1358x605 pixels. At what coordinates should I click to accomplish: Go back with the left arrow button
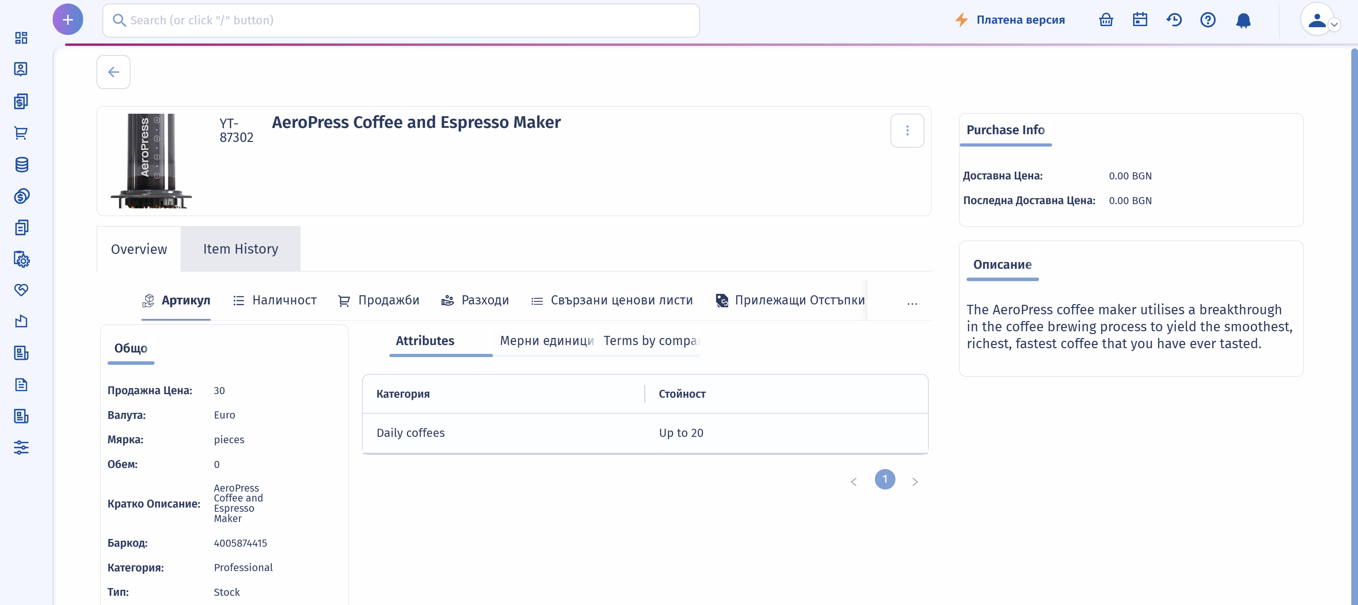tap(113, 72)
